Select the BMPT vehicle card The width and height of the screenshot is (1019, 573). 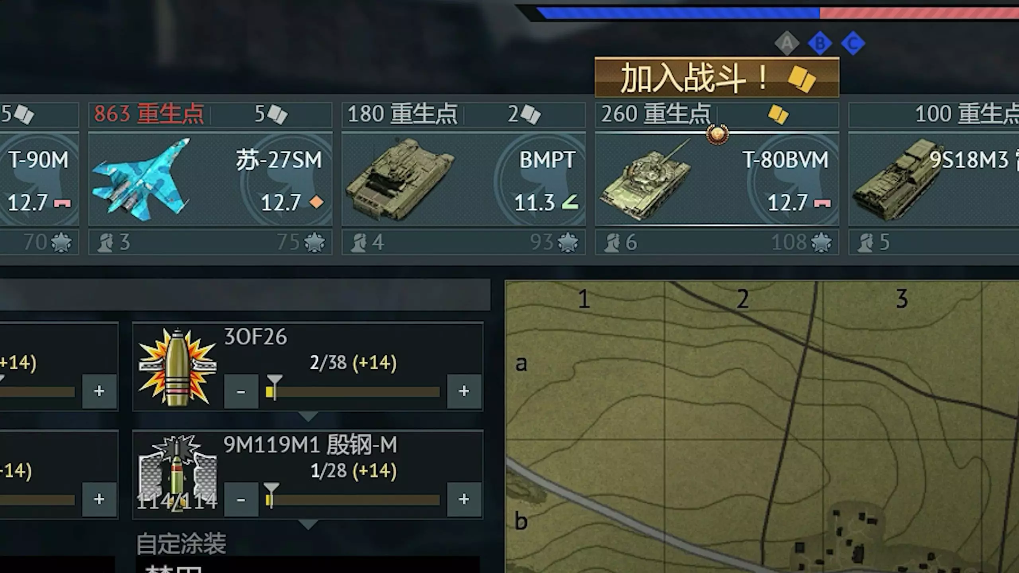tap(464, 179)
